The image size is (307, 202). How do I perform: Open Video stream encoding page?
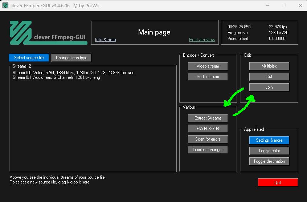[x=208, y=66]
